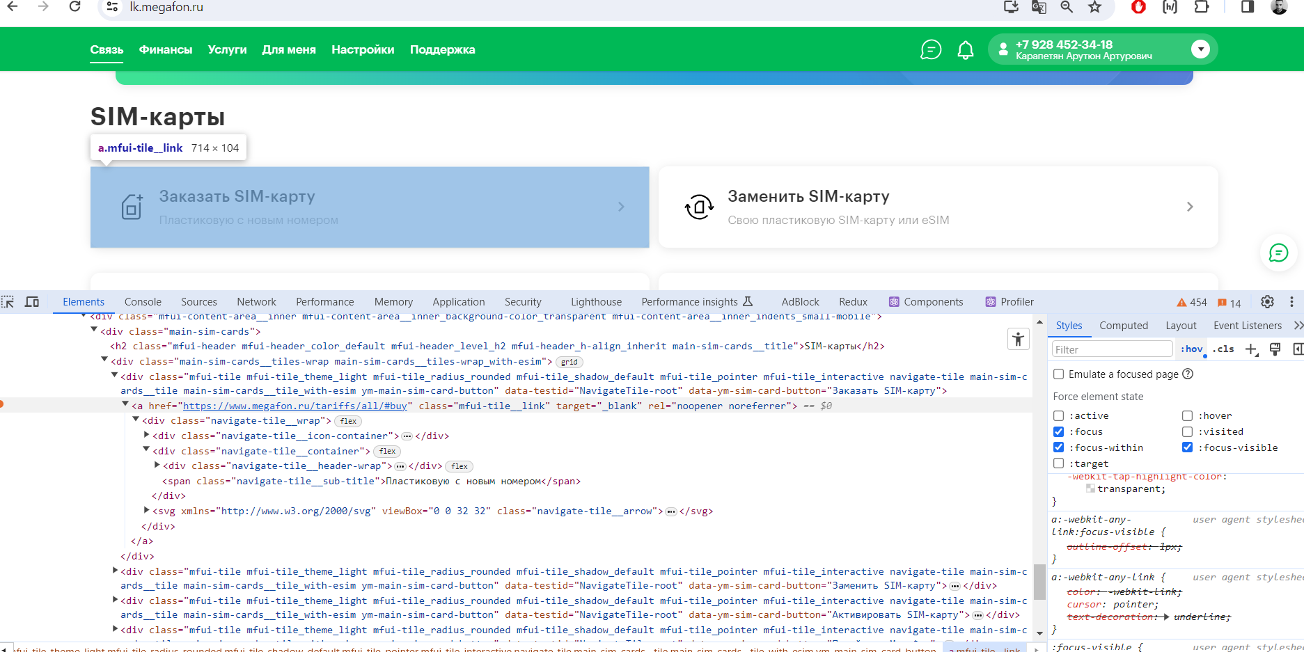
Task: Open the notifications bell
Action: 966,50
